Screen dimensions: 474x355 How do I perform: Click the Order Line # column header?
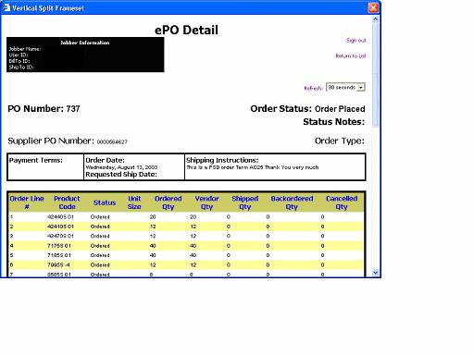[x=27, y=202]
